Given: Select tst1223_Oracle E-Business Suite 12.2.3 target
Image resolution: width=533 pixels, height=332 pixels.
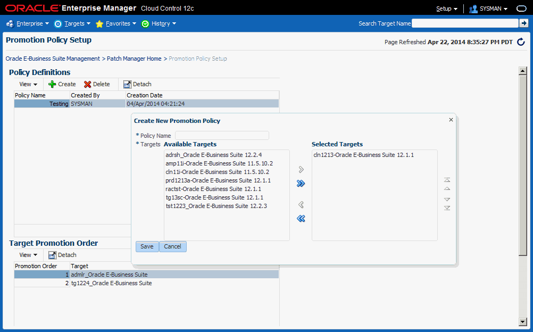Looking at the screenshot, I should pos(216,206).
